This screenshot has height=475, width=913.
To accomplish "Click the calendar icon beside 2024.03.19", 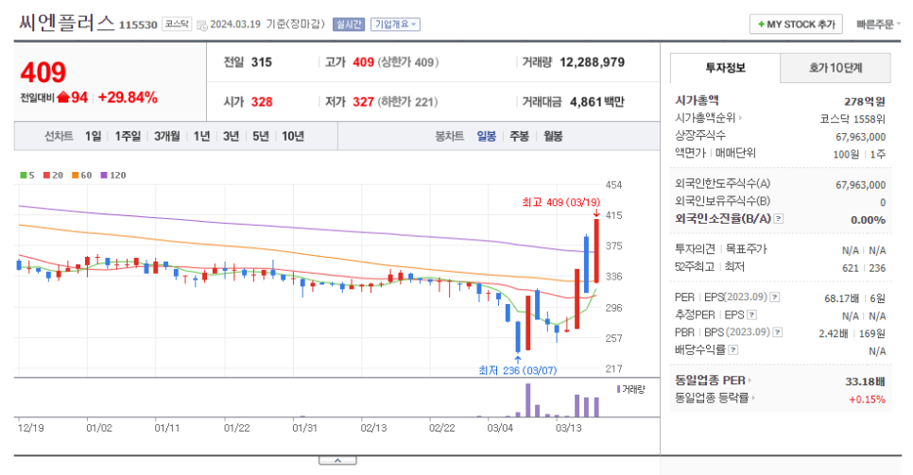I will pyautogui.click(x=201, y=25).
